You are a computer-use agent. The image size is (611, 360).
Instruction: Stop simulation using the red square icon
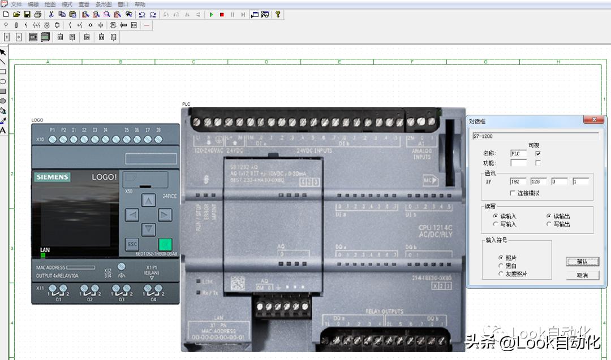click(222, 14)
